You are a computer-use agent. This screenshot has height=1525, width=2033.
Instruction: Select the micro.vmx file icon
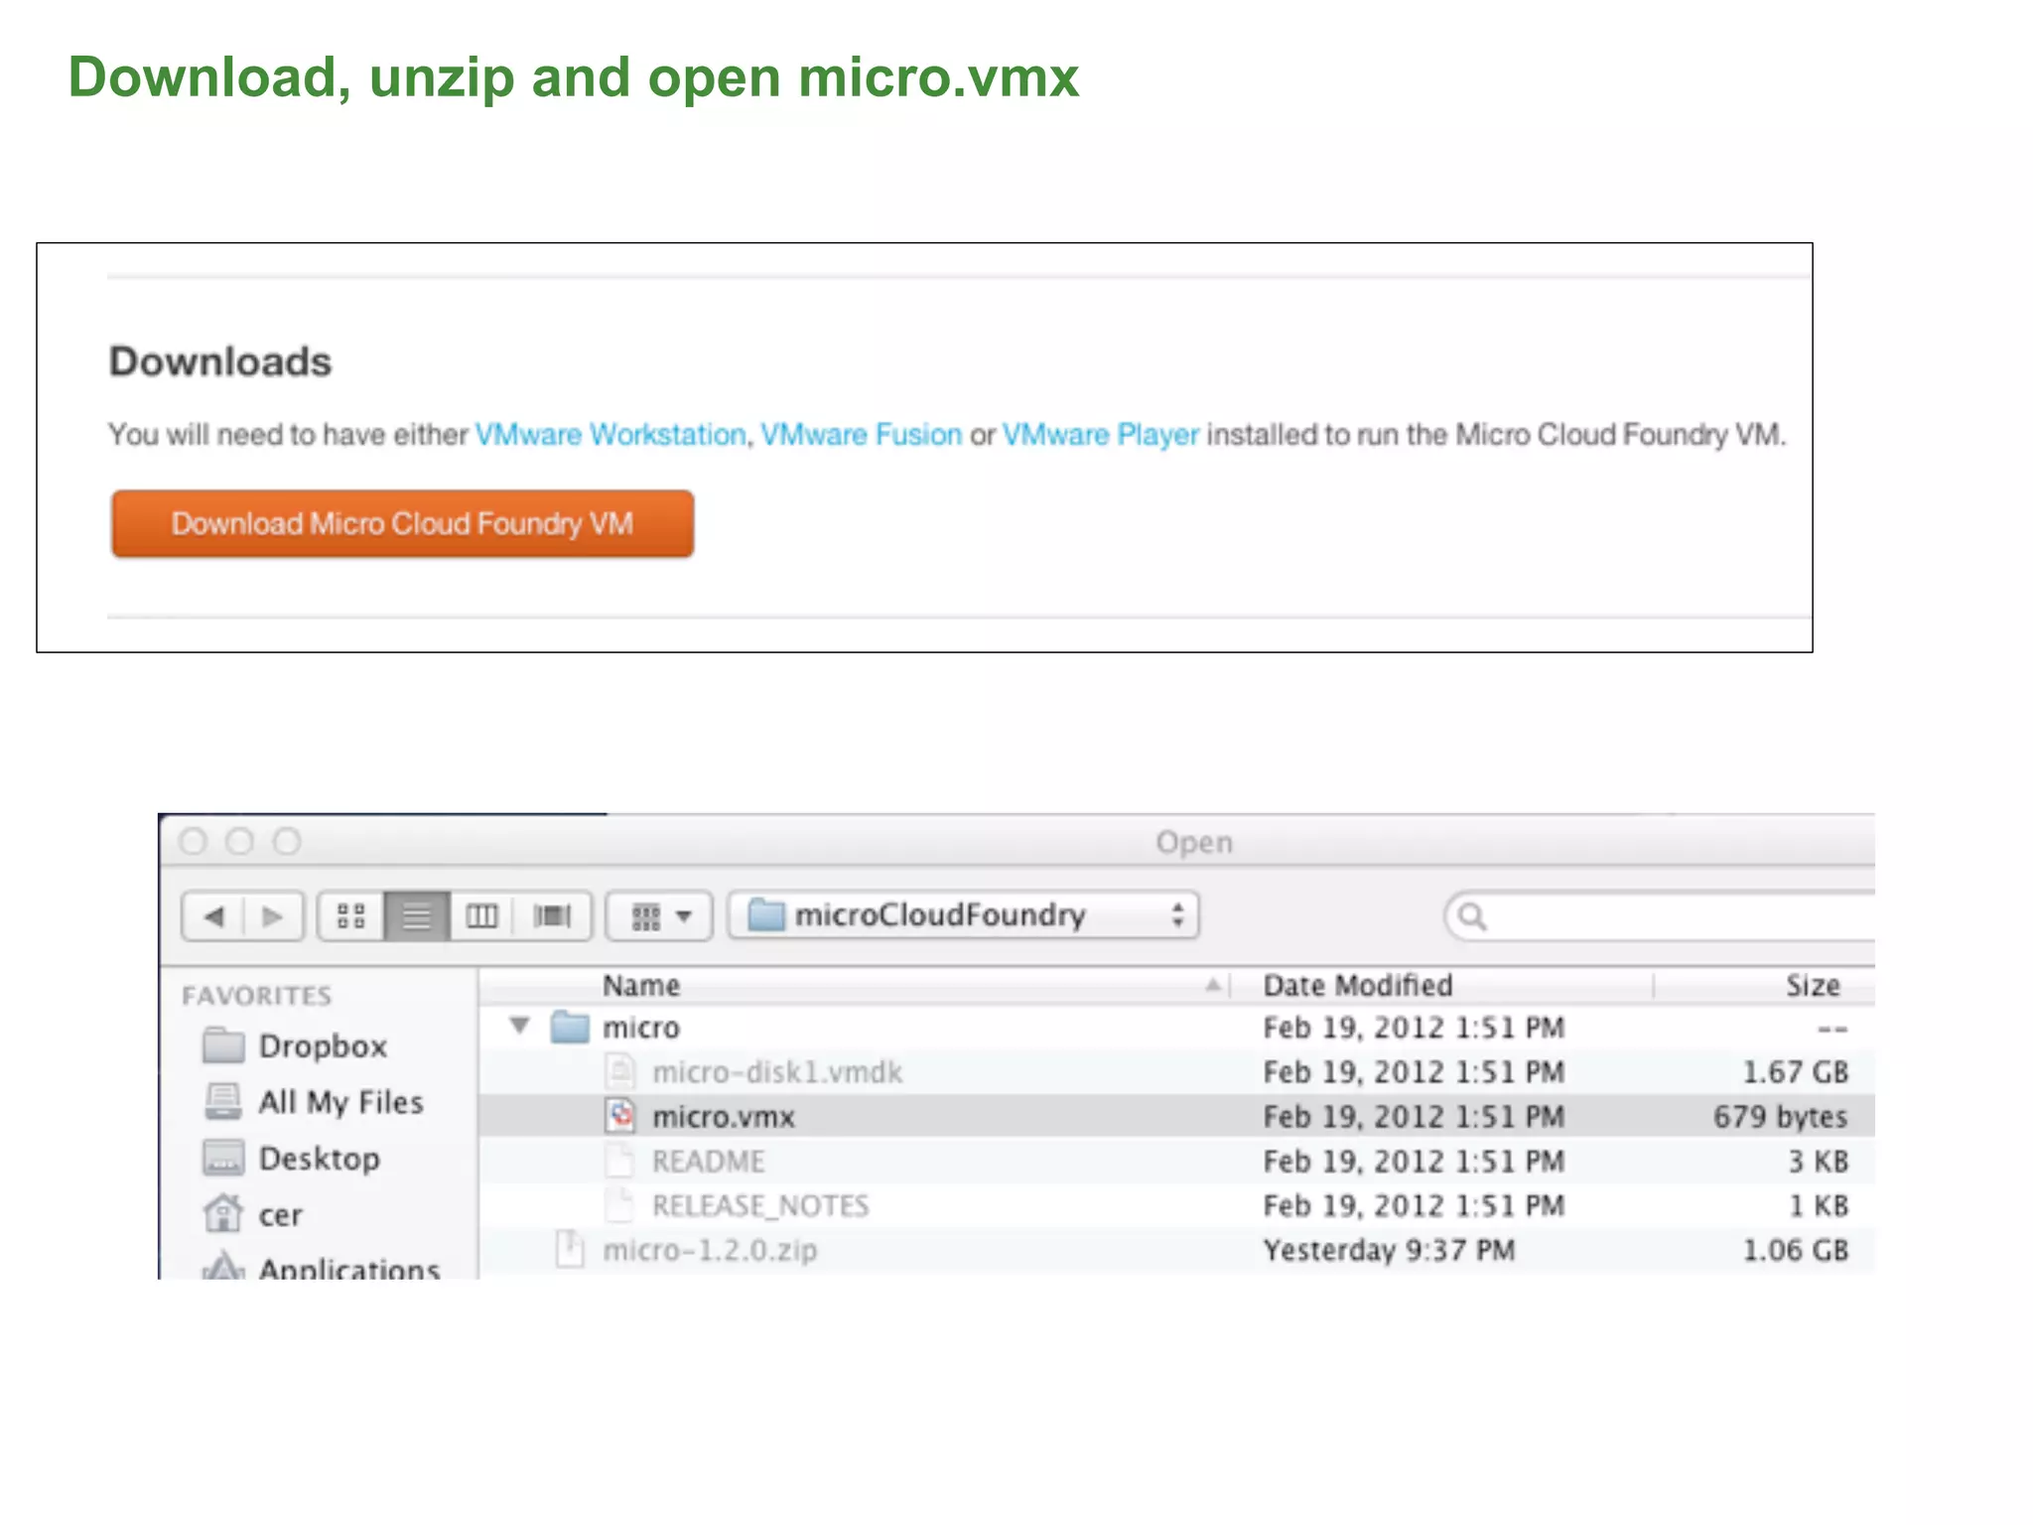tap(620, 1116)
